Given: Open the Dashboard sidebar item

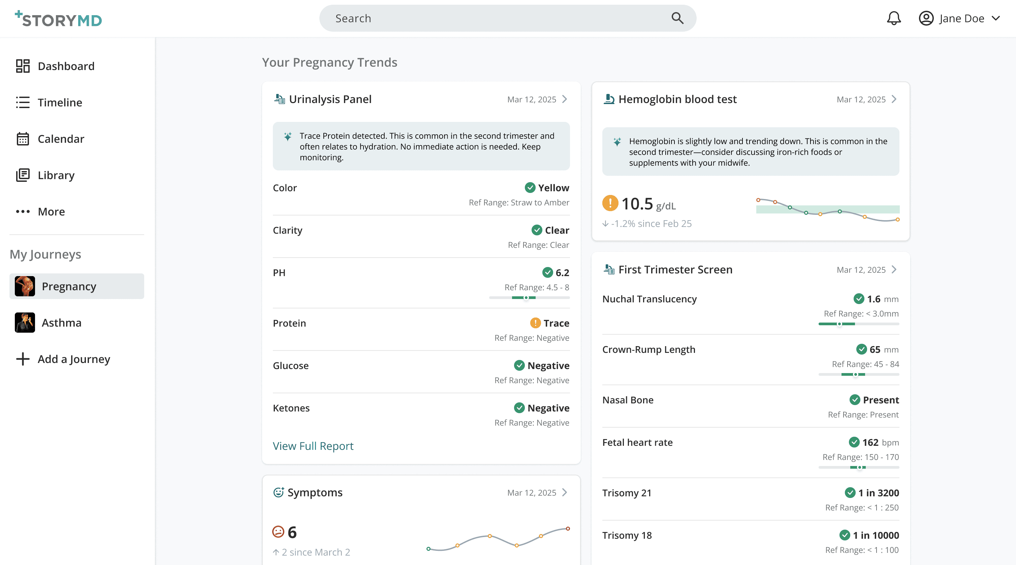Looking at the screenshot, I should pyautogui.click(x=55, y=66).
